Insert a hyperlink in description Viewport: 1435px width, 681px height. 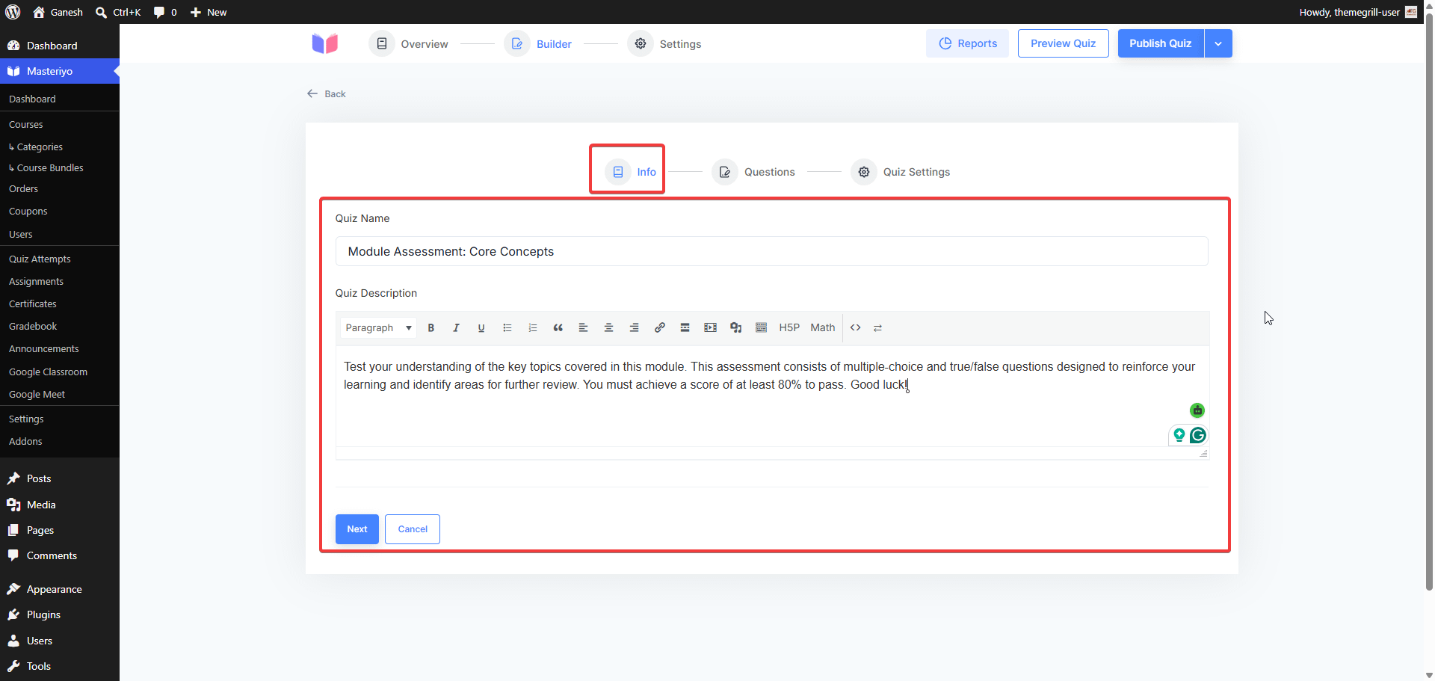point(659,327)
